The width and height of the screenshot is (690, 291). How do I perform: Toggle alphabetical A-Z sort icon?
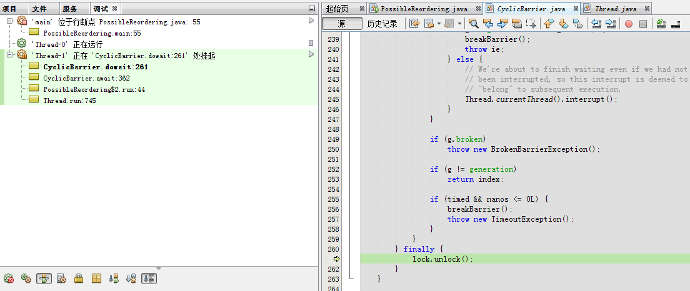pyautogui.click(x=131, y=279)
